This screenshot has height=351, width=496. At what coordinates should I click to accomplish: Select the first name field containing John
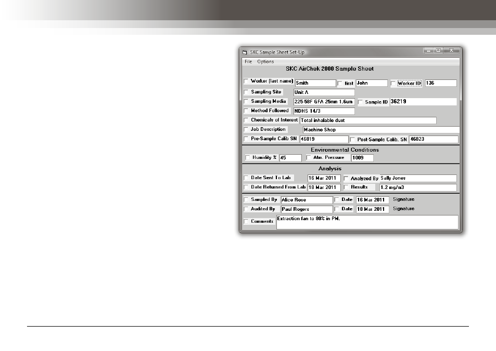pyautogui.click(x=372, y=83)
